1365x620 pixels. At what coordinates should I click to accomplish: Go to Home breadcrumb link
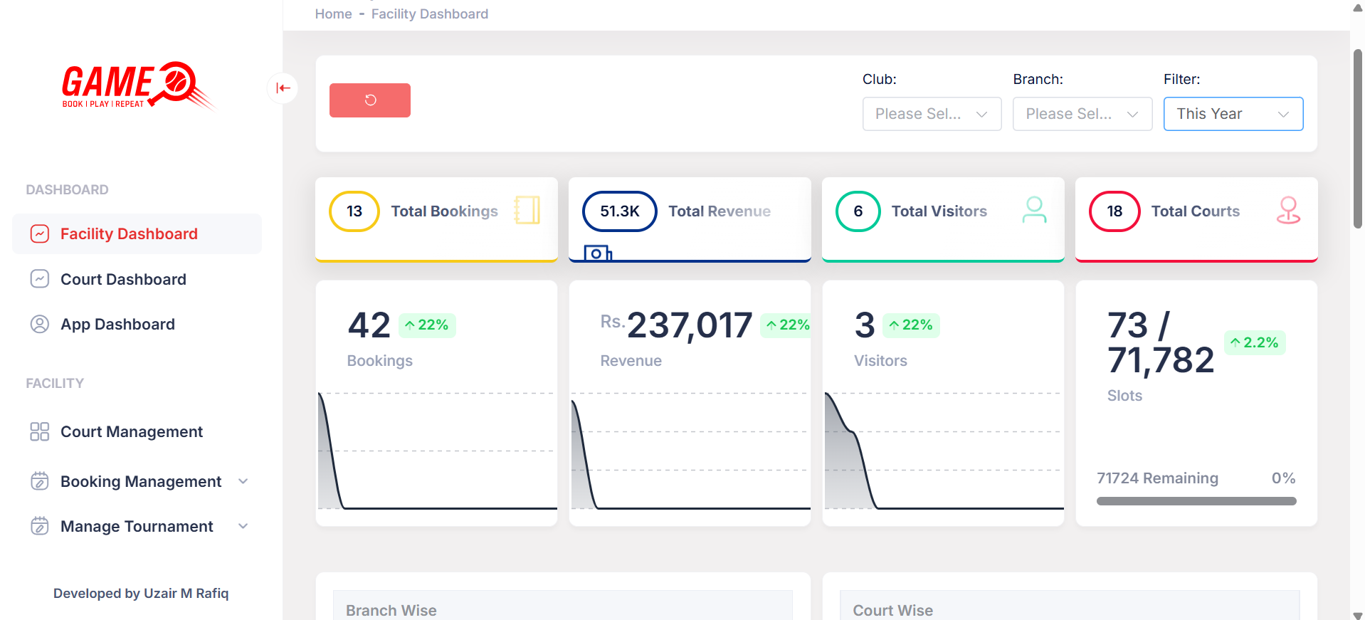click(333, 14)
